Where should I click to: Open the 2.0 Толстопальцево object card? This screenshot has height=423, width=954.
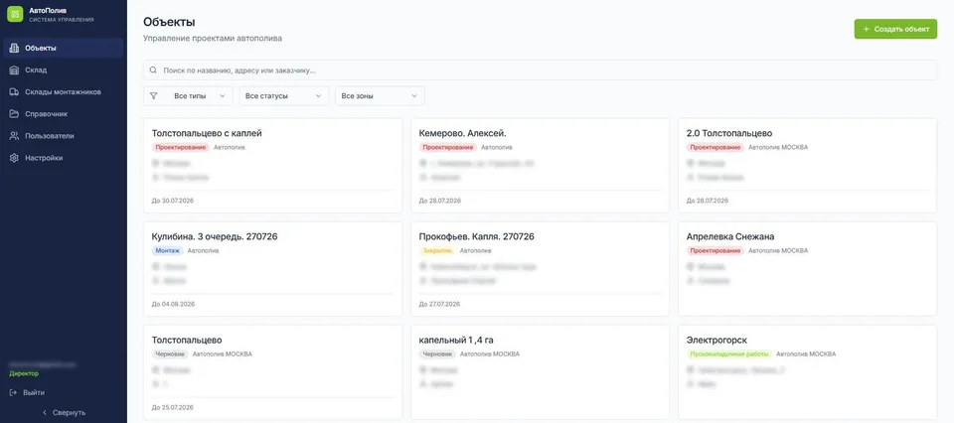pyautogui.click(x=807, y=165)
